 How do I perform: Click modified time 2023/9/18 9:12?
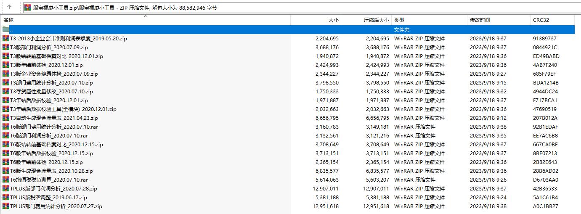click(x=488, y=118)
